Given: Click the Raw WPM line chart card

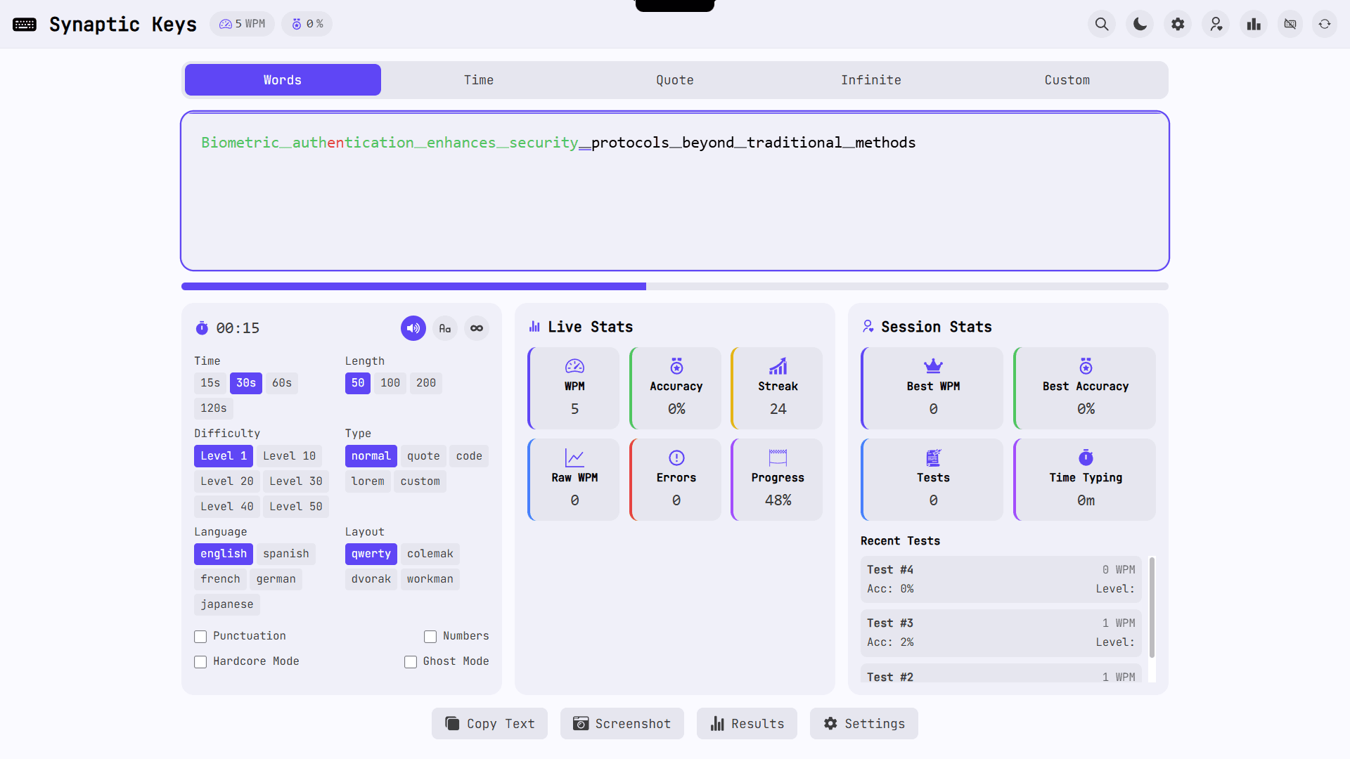Looking at the screenshot, I should pos(574,479).
